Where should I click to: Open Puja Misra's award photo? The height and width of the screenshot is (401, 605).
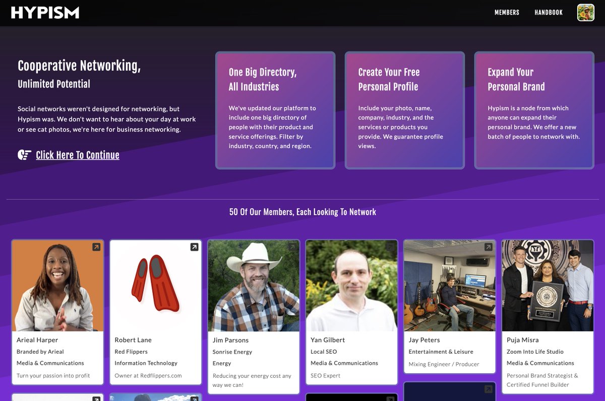click(548, 286)
